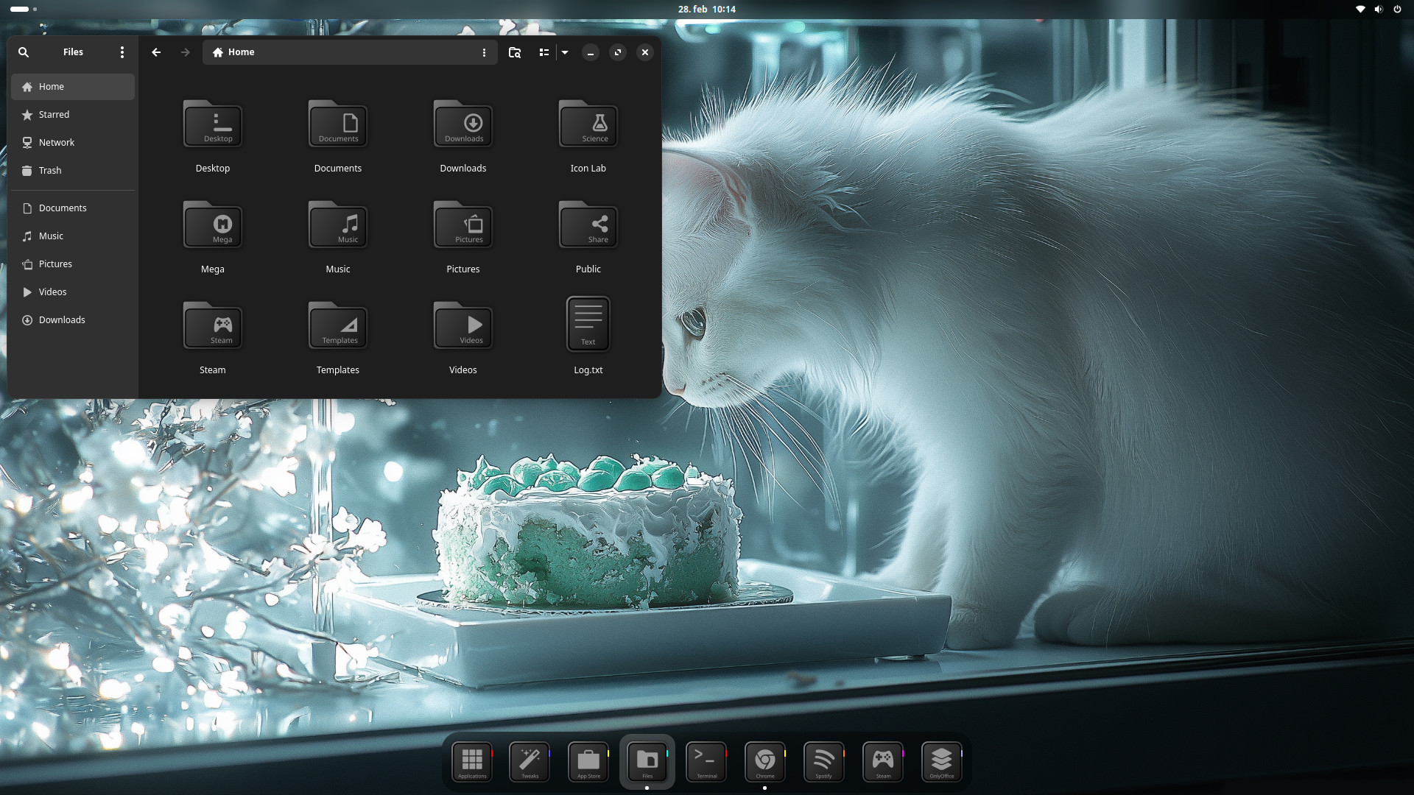This screenshot has height=795, width=1414.
Task: Toggle list/grid view button
Action: pyautogui.click(x=544, y=52)
